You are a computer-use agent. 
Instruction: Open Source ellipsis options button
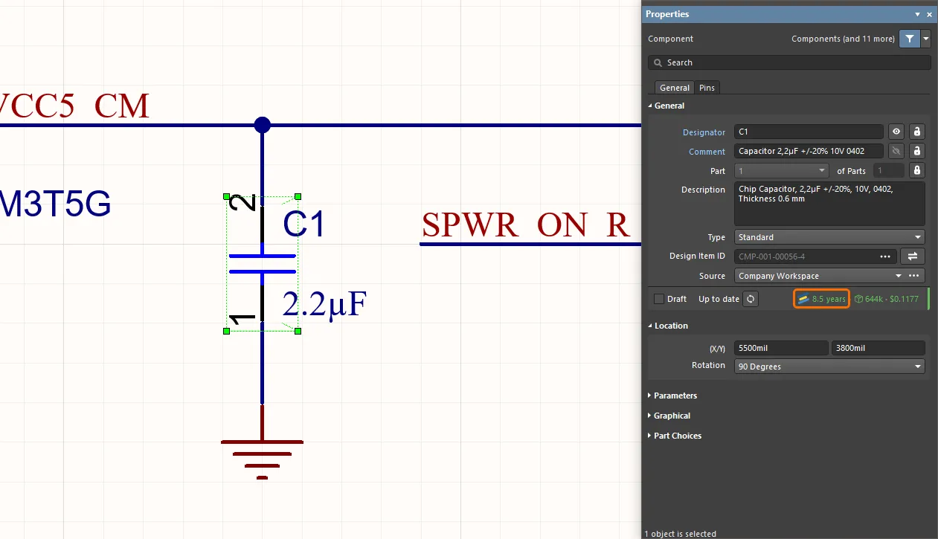pyautogui.click(x=914, y=276)
